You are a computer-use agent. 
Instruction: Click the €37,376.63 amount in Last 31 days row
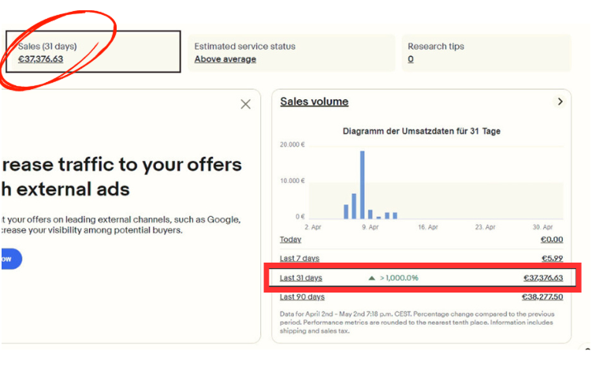click(542, 278)
